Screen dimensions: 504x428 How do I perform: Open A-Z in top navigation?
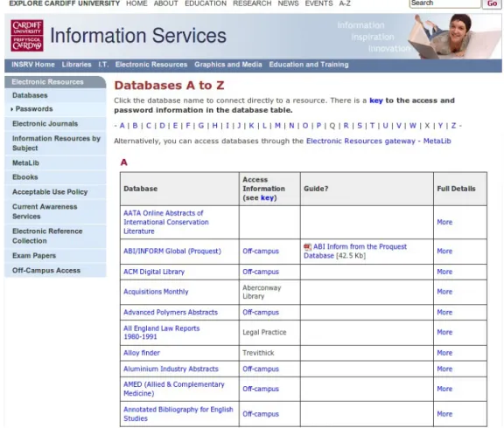[x=345, y=3]
